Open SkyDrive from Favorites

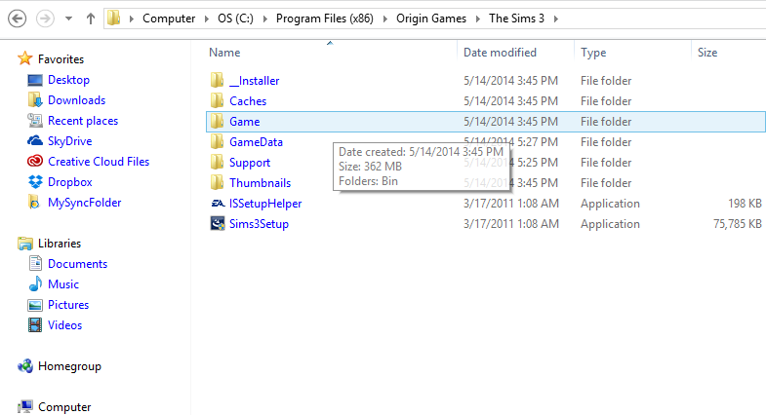tap(69, 141)
